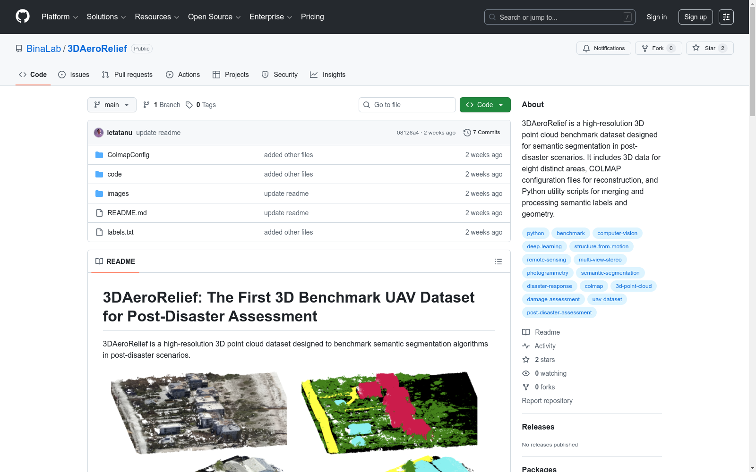Click the remote-sensing topic tag
Screen dimensions: 756x472
tap(546, 260)
